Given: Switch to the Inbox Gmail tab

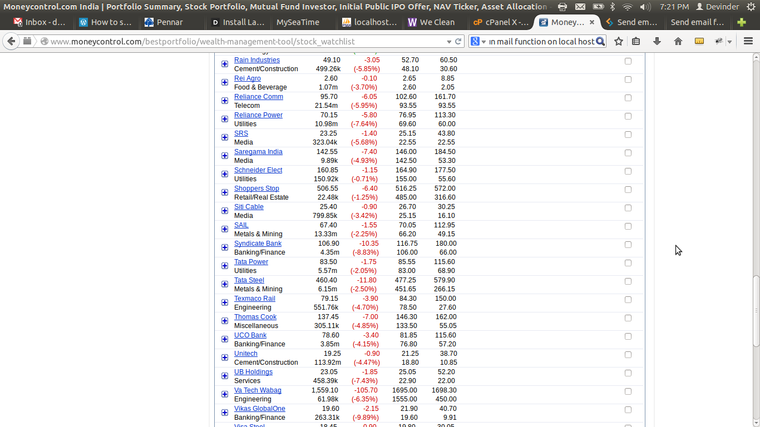Looking at the screenshot, I should tap(39, 22).
